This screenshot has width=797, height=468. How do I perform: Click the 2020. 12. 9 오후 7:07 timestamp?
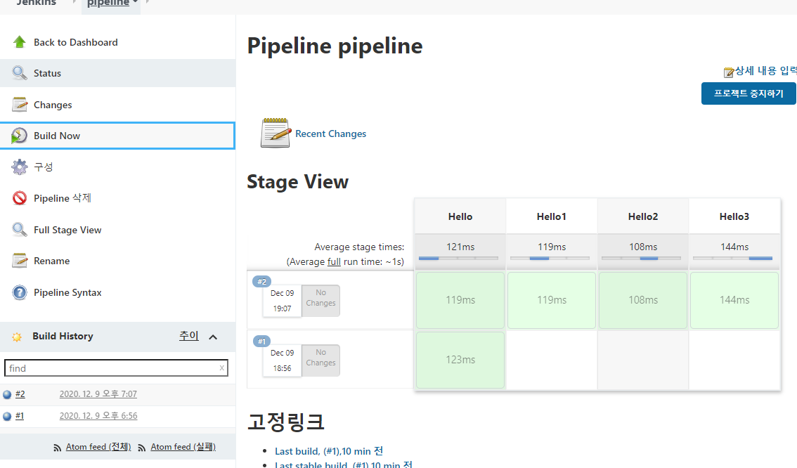click(98, 394)
